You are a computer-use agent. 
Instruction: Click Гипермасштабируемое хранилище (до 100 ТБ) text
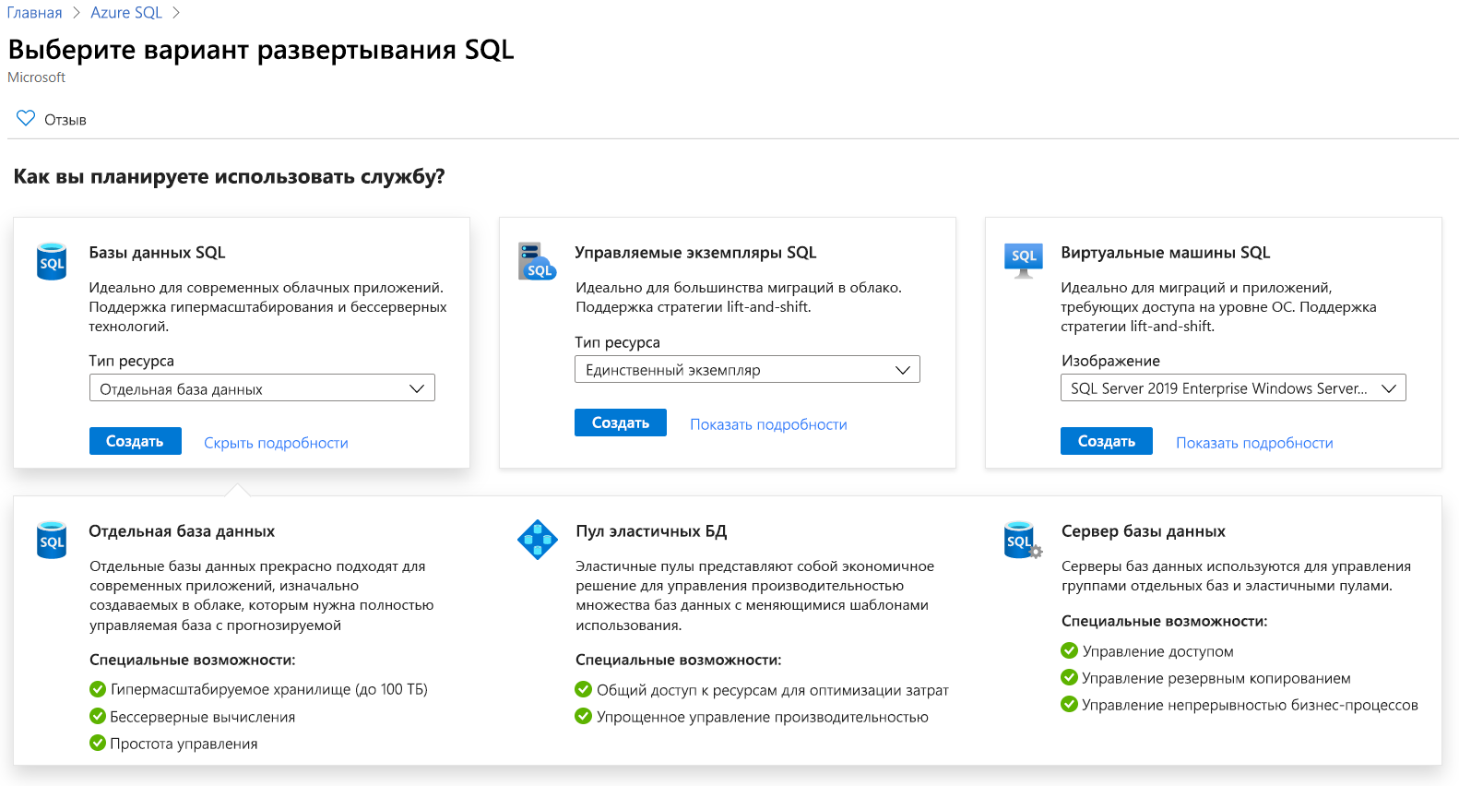coord(269,689)
